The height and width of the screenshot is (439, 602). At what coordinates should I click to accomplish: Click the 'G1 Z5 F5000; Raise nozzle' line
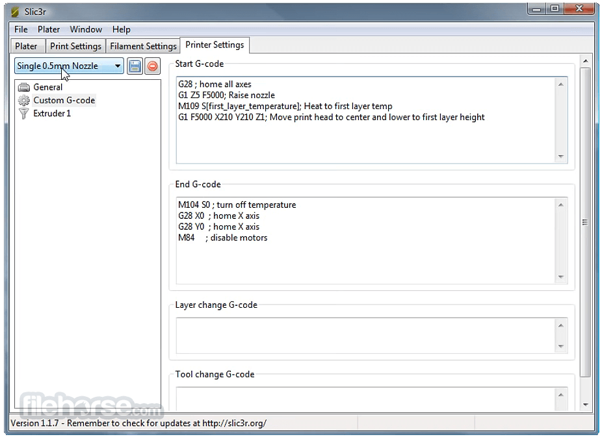click(x=226, y=95)
